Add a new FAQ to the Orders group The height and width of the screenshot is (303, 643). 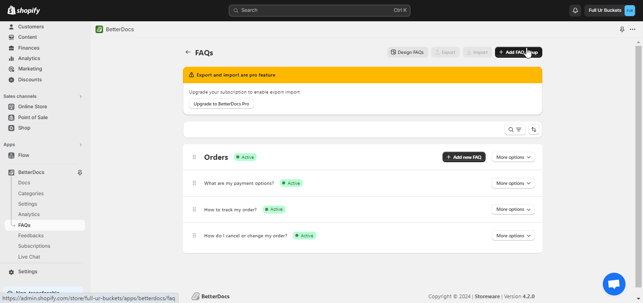click(x=464, y=156)
